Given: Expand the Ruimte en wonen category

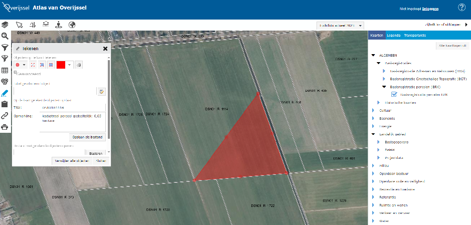Looking at the screenshot, I should point(373,205).
